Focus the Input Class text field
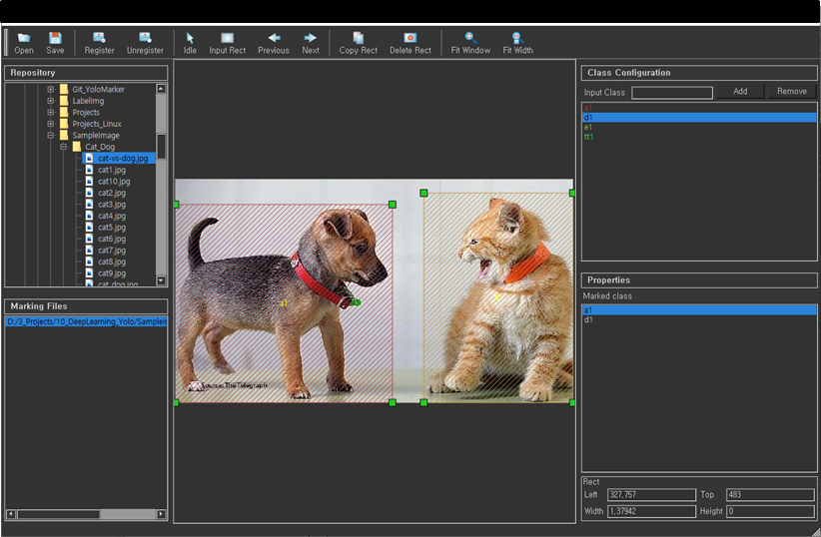The image size is (821, 537). [672, 93]
